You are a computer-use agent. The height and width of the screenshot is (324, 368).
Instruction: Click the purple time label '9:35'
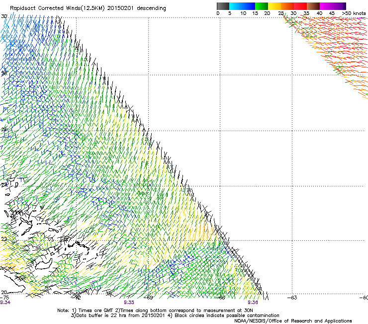pos(129,303)
